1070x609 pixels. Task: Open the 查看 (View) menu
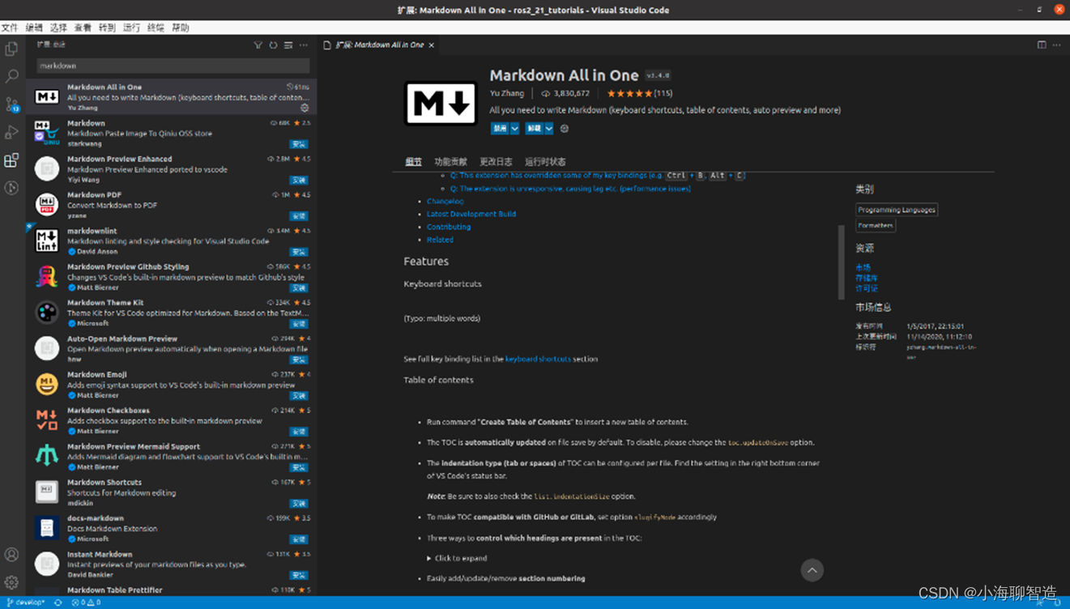pos(83,28)
